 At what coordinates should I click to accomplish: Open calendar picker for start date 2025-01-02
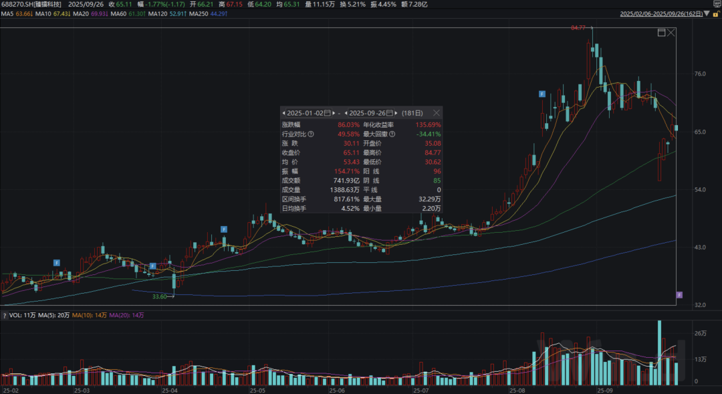click(x=328, y=113)
